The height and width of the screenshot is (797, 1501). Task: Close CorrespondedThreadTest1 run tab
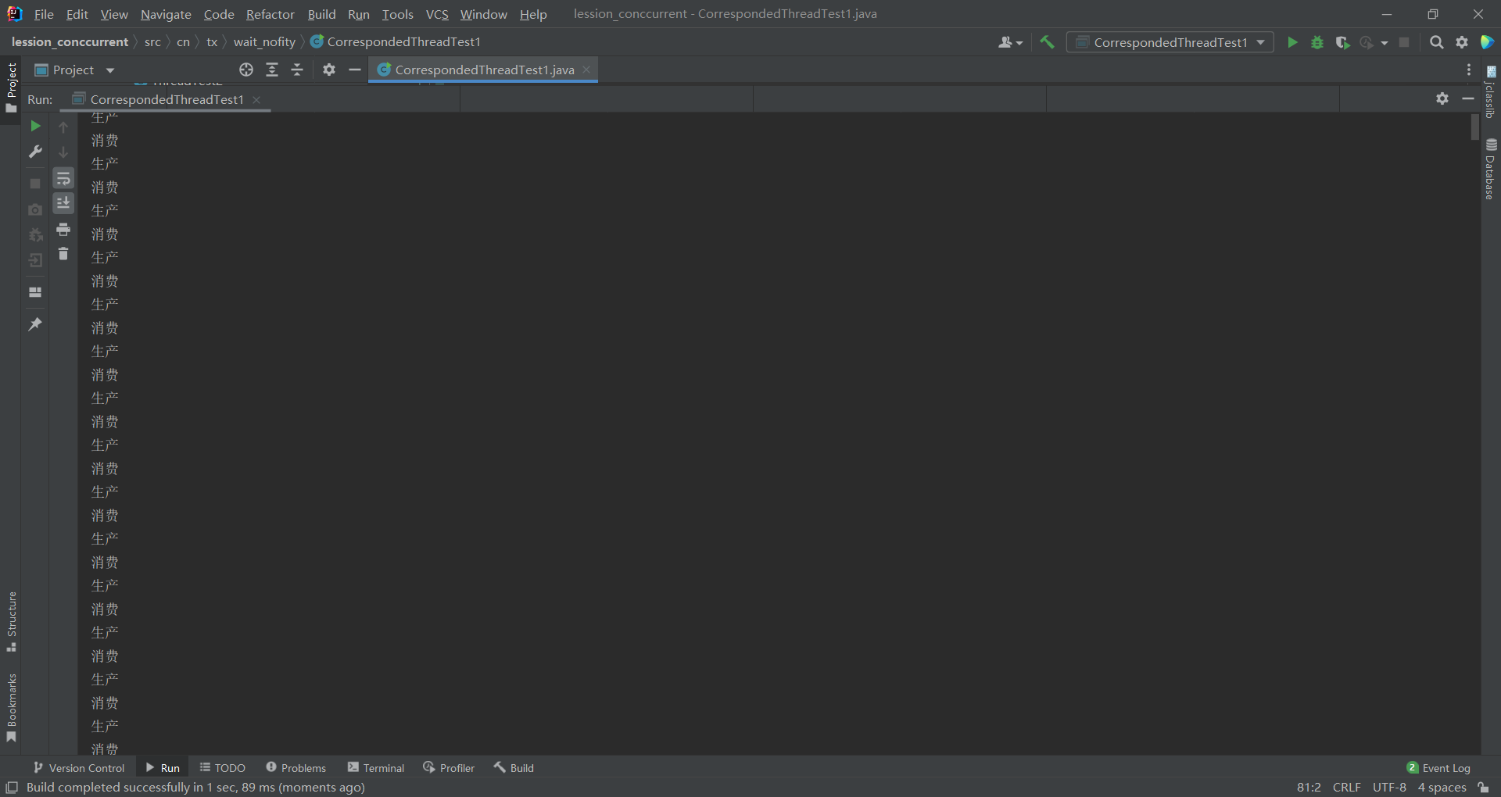(x=256, y=99)
